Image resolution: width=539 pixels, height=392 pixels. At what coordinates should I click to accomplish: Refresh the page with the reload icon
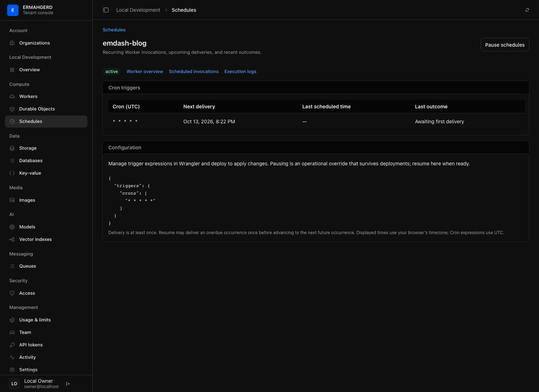527,10
